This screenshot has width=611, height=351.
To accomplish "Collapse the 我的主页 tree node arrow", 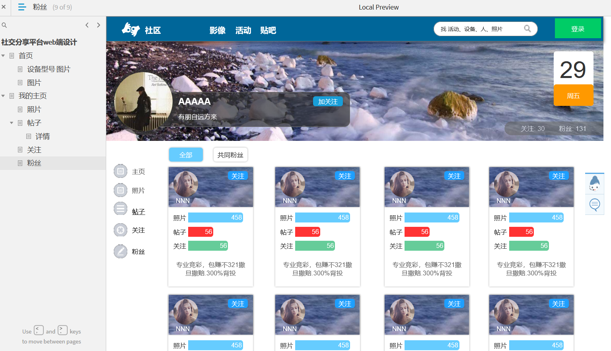I will (x=3, y=96).
